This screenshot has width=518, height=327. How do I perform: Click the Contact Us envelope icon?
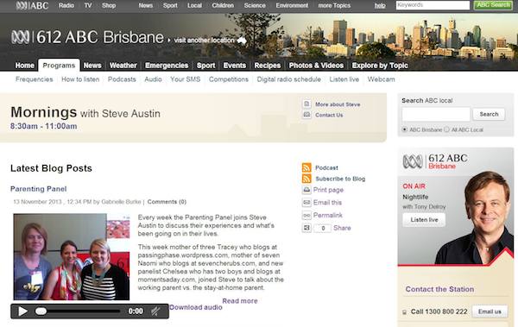point(306,115)
